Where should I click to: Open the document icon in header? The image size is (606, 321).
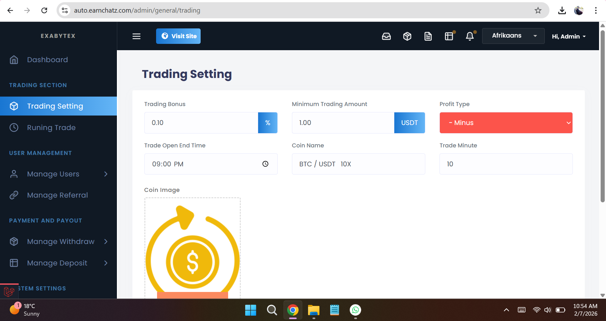428,36
